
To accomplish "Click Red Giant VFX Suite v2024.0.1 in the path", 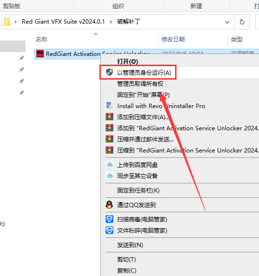I will pyautogui.click(x=63, y=22).
